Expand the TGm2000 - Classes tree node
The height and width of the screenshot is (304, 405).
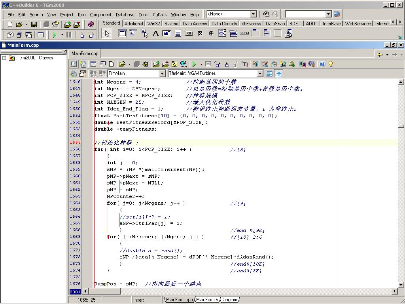click(x=4, y=58)
